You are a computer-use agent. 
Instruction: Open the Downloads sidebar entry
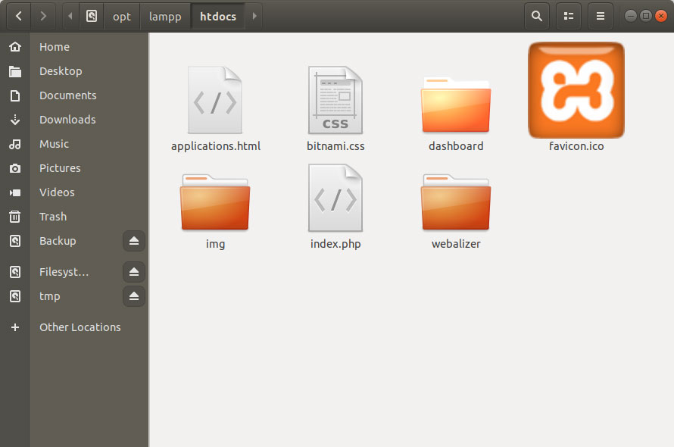(x=67, y=119)
